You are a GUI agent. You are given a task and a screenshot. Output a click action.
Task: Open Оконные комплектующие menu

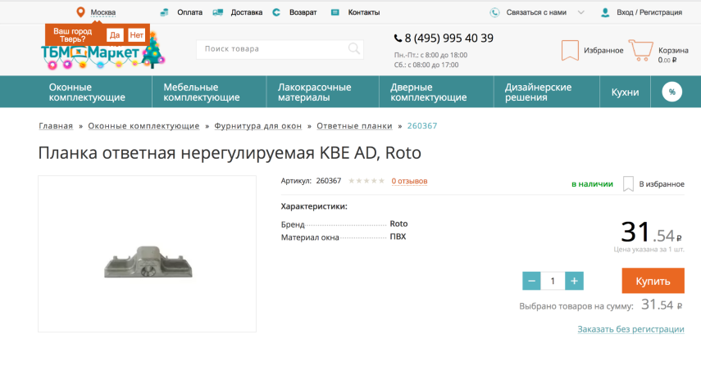(x=87, y=92)
